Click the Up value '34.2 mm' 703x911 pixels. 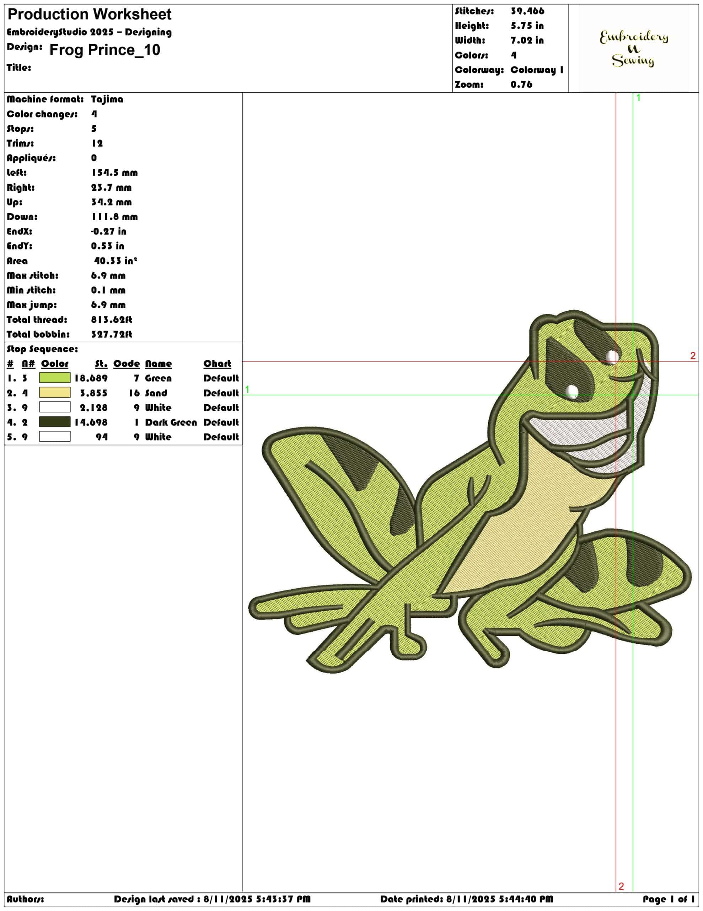pyautogui.click(x=111, y=202)
